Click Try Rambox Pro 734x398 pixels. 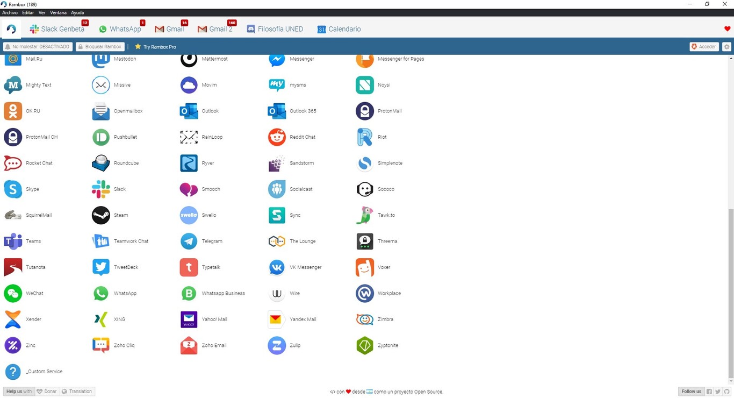[155, 46]
